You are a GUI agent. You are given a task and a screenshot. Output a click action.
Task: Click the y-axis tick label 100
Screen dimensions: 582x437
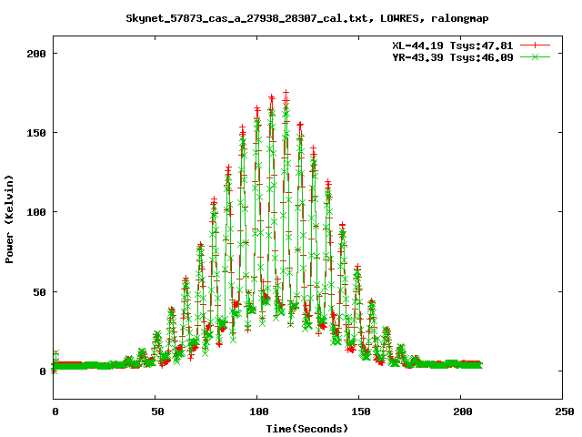[x=36, y=212]
